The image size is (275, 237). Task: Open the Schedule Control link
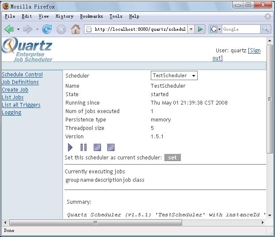pos(22,75)
